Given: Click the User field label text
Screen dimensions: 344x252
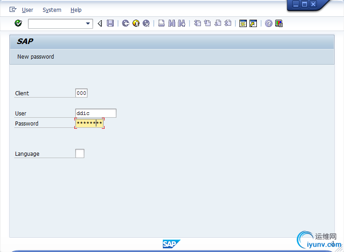Looking at the screenshot, I should click(x=21, y=114).
